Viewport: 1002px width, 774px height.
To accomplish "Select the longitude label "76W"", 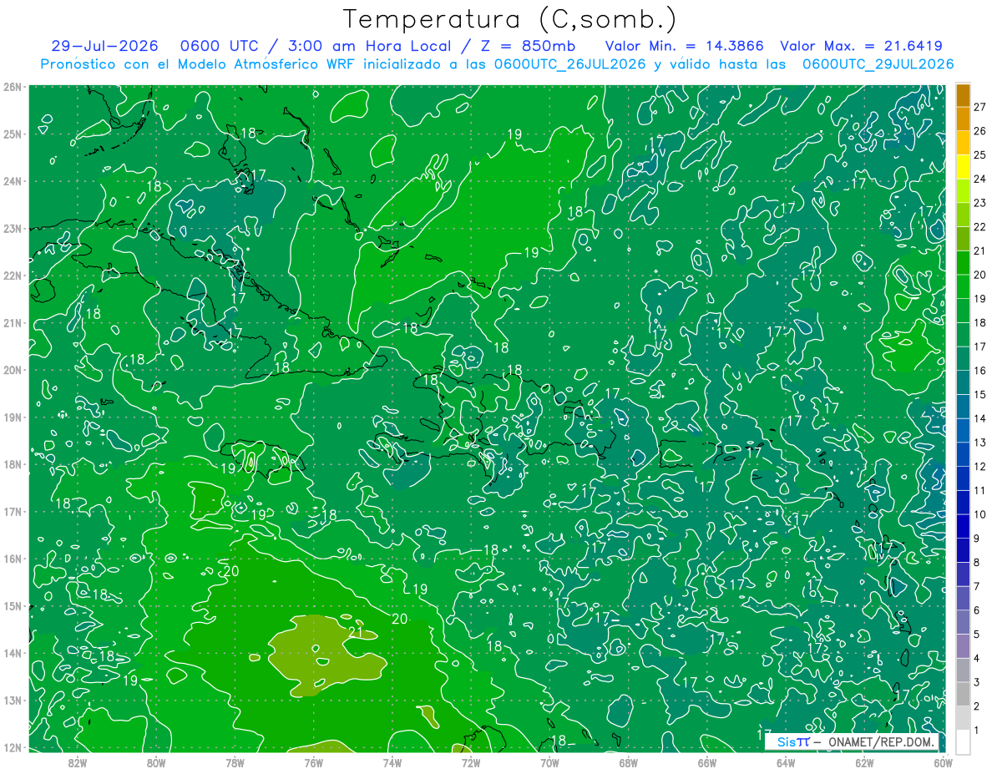I will 314,762.
